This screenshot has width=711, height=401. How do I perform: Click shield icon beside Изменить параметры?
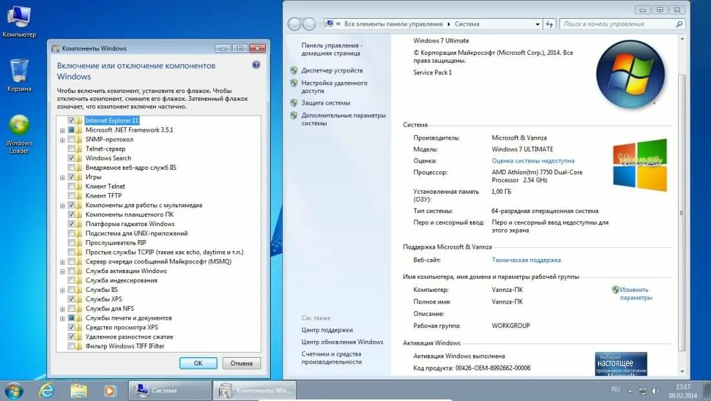pyautogui.click(x=615, y=289)
